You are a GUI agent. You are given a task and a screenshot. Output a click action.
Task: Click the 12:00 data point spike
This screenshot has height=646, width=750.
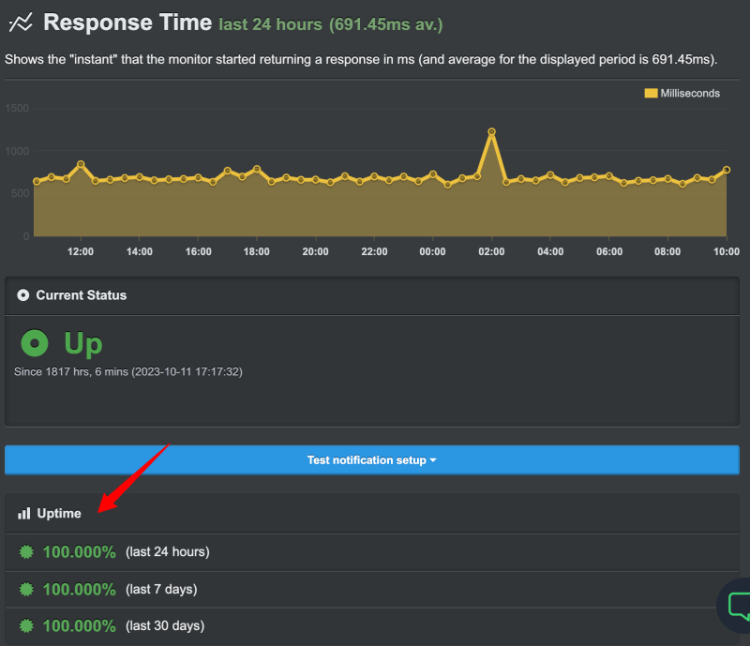point(81,164)
